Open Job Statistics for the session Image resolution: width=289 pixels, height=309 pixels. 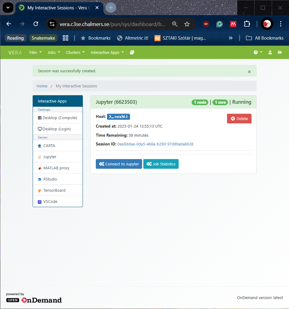pyautogui.click(x=161, y=164)
